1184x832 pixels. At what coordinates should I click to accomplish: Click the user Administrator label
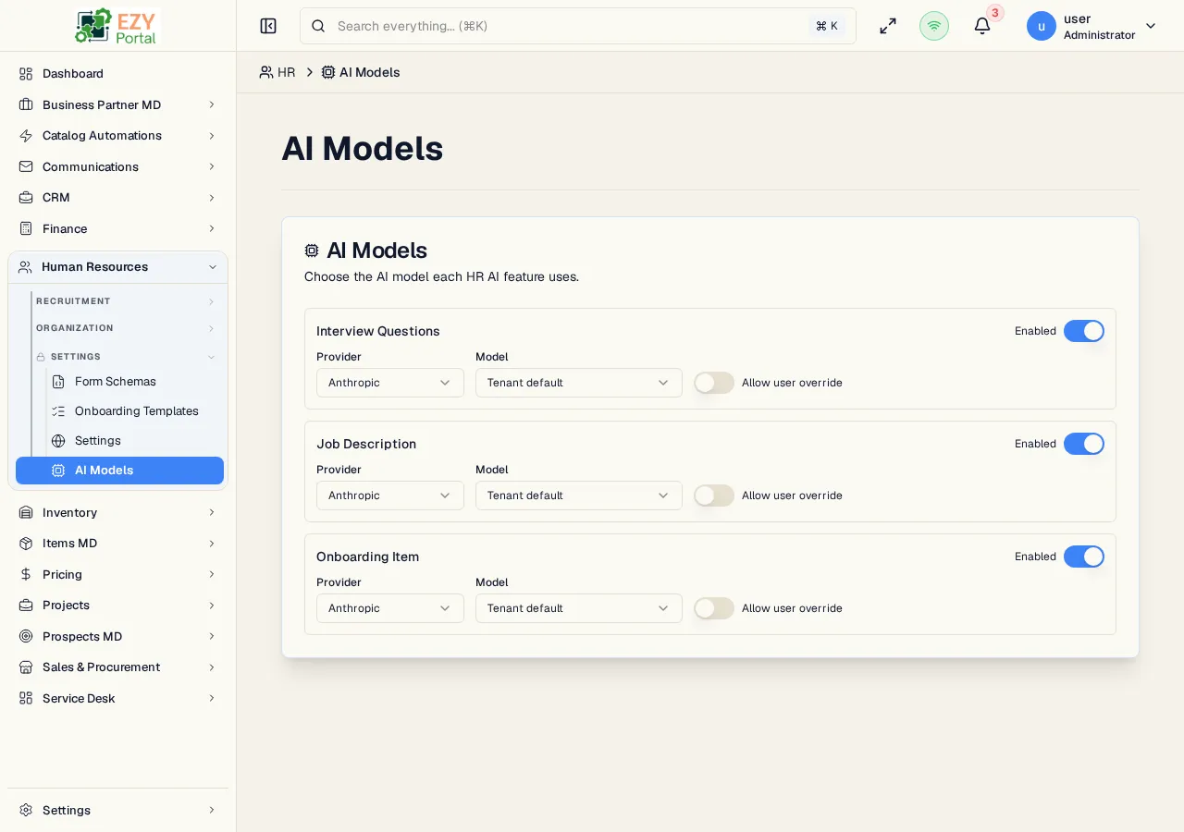(x=1099, y=35)
